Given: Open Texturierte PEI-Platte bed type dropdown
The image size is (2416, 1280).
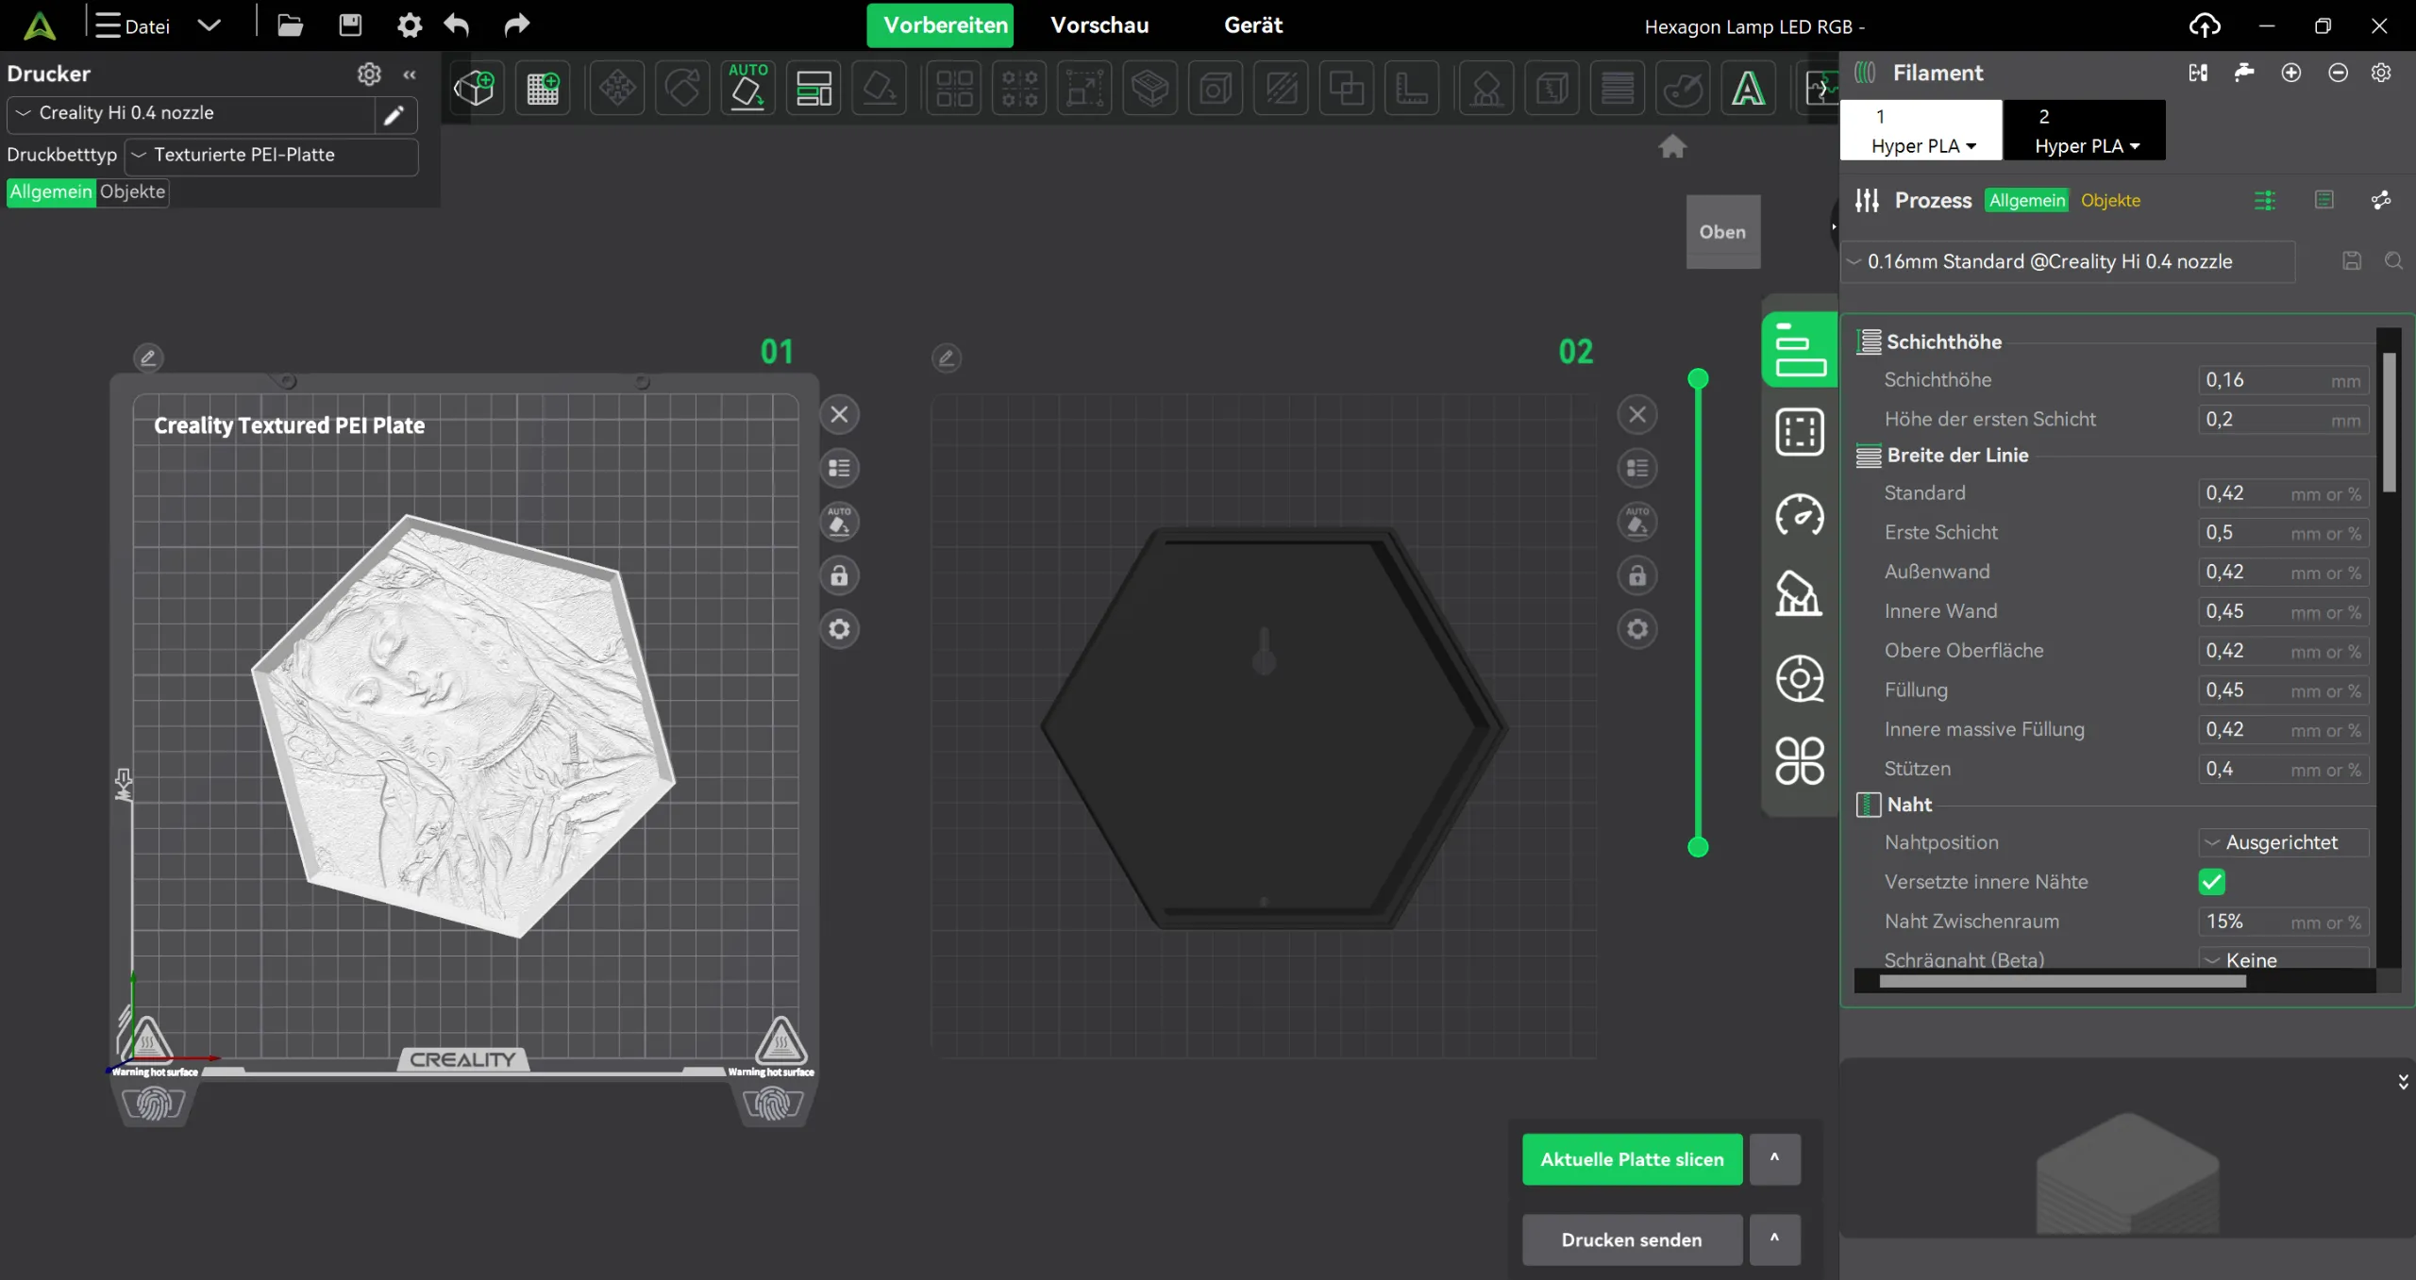Looking at the screenshot, I should 272,155.
